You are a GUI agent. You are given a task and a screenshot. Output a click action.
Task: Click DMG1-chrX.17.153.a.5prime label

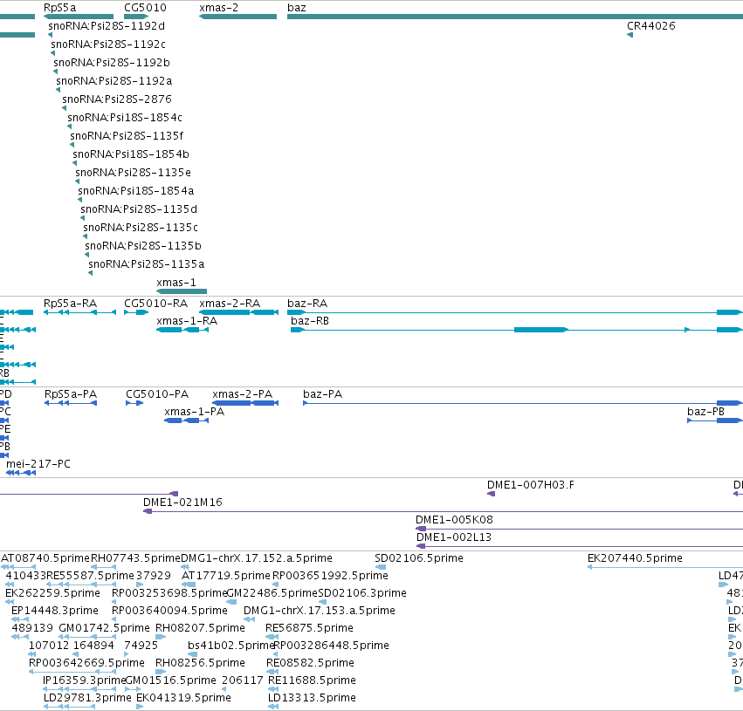(x=320, y=611)
